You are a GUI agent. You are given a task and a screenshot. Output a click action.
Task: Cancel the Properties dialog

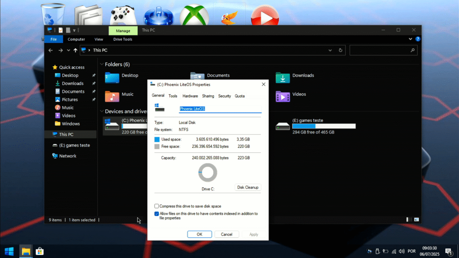pos(226,234)
